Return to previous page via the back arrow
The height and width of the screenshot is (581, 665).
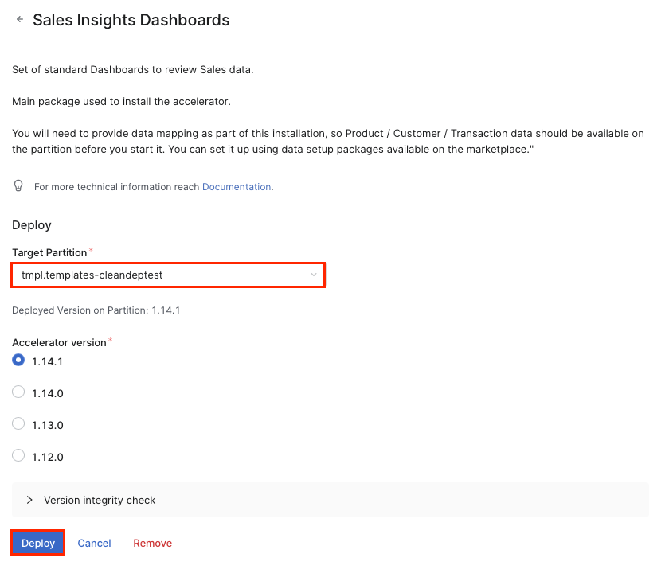tap(19, 19)
